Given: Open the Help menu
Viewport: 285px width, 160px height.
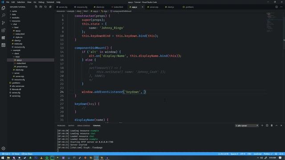Looking at the screenshot, I should 58,2.
